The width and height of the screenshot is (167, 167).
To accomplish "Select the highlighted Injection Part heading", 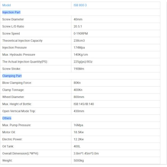I will [11, 12].
